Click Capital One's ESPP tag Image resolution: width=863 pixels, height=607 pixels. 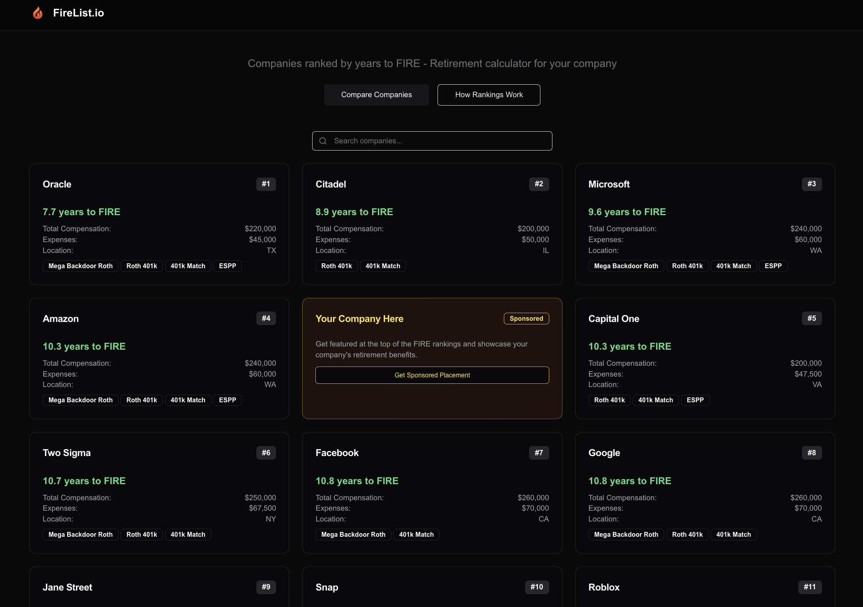point(695,400)
